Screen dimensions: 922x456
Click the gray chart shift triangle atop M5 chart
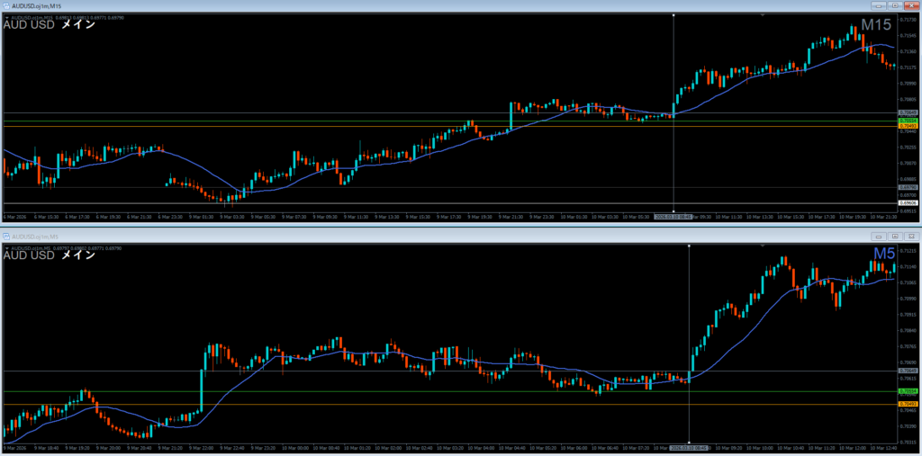763,244
